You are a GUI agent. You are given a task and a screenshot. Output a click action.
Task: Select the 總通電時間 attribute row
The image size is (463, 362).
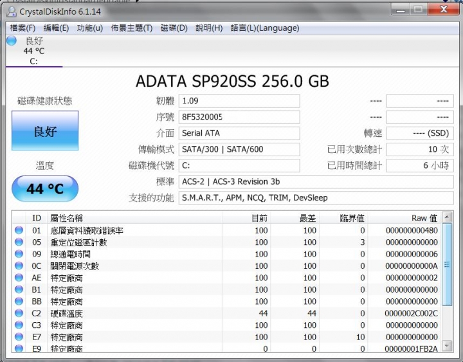pos(227,254)
